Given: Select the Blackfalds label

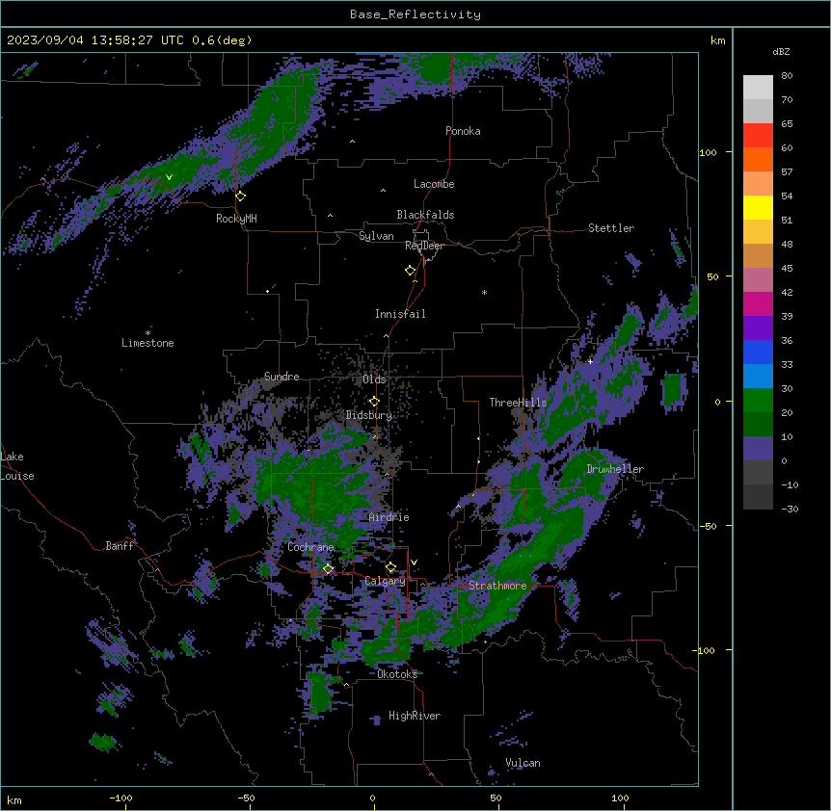Looking at the screenshot, I should point(425,215).
